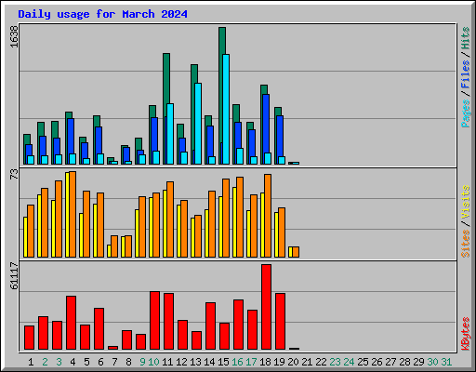This screenshot has height=372, width=476.
Task: Click the Sites legend label
Action: click(x=466, y=244)
